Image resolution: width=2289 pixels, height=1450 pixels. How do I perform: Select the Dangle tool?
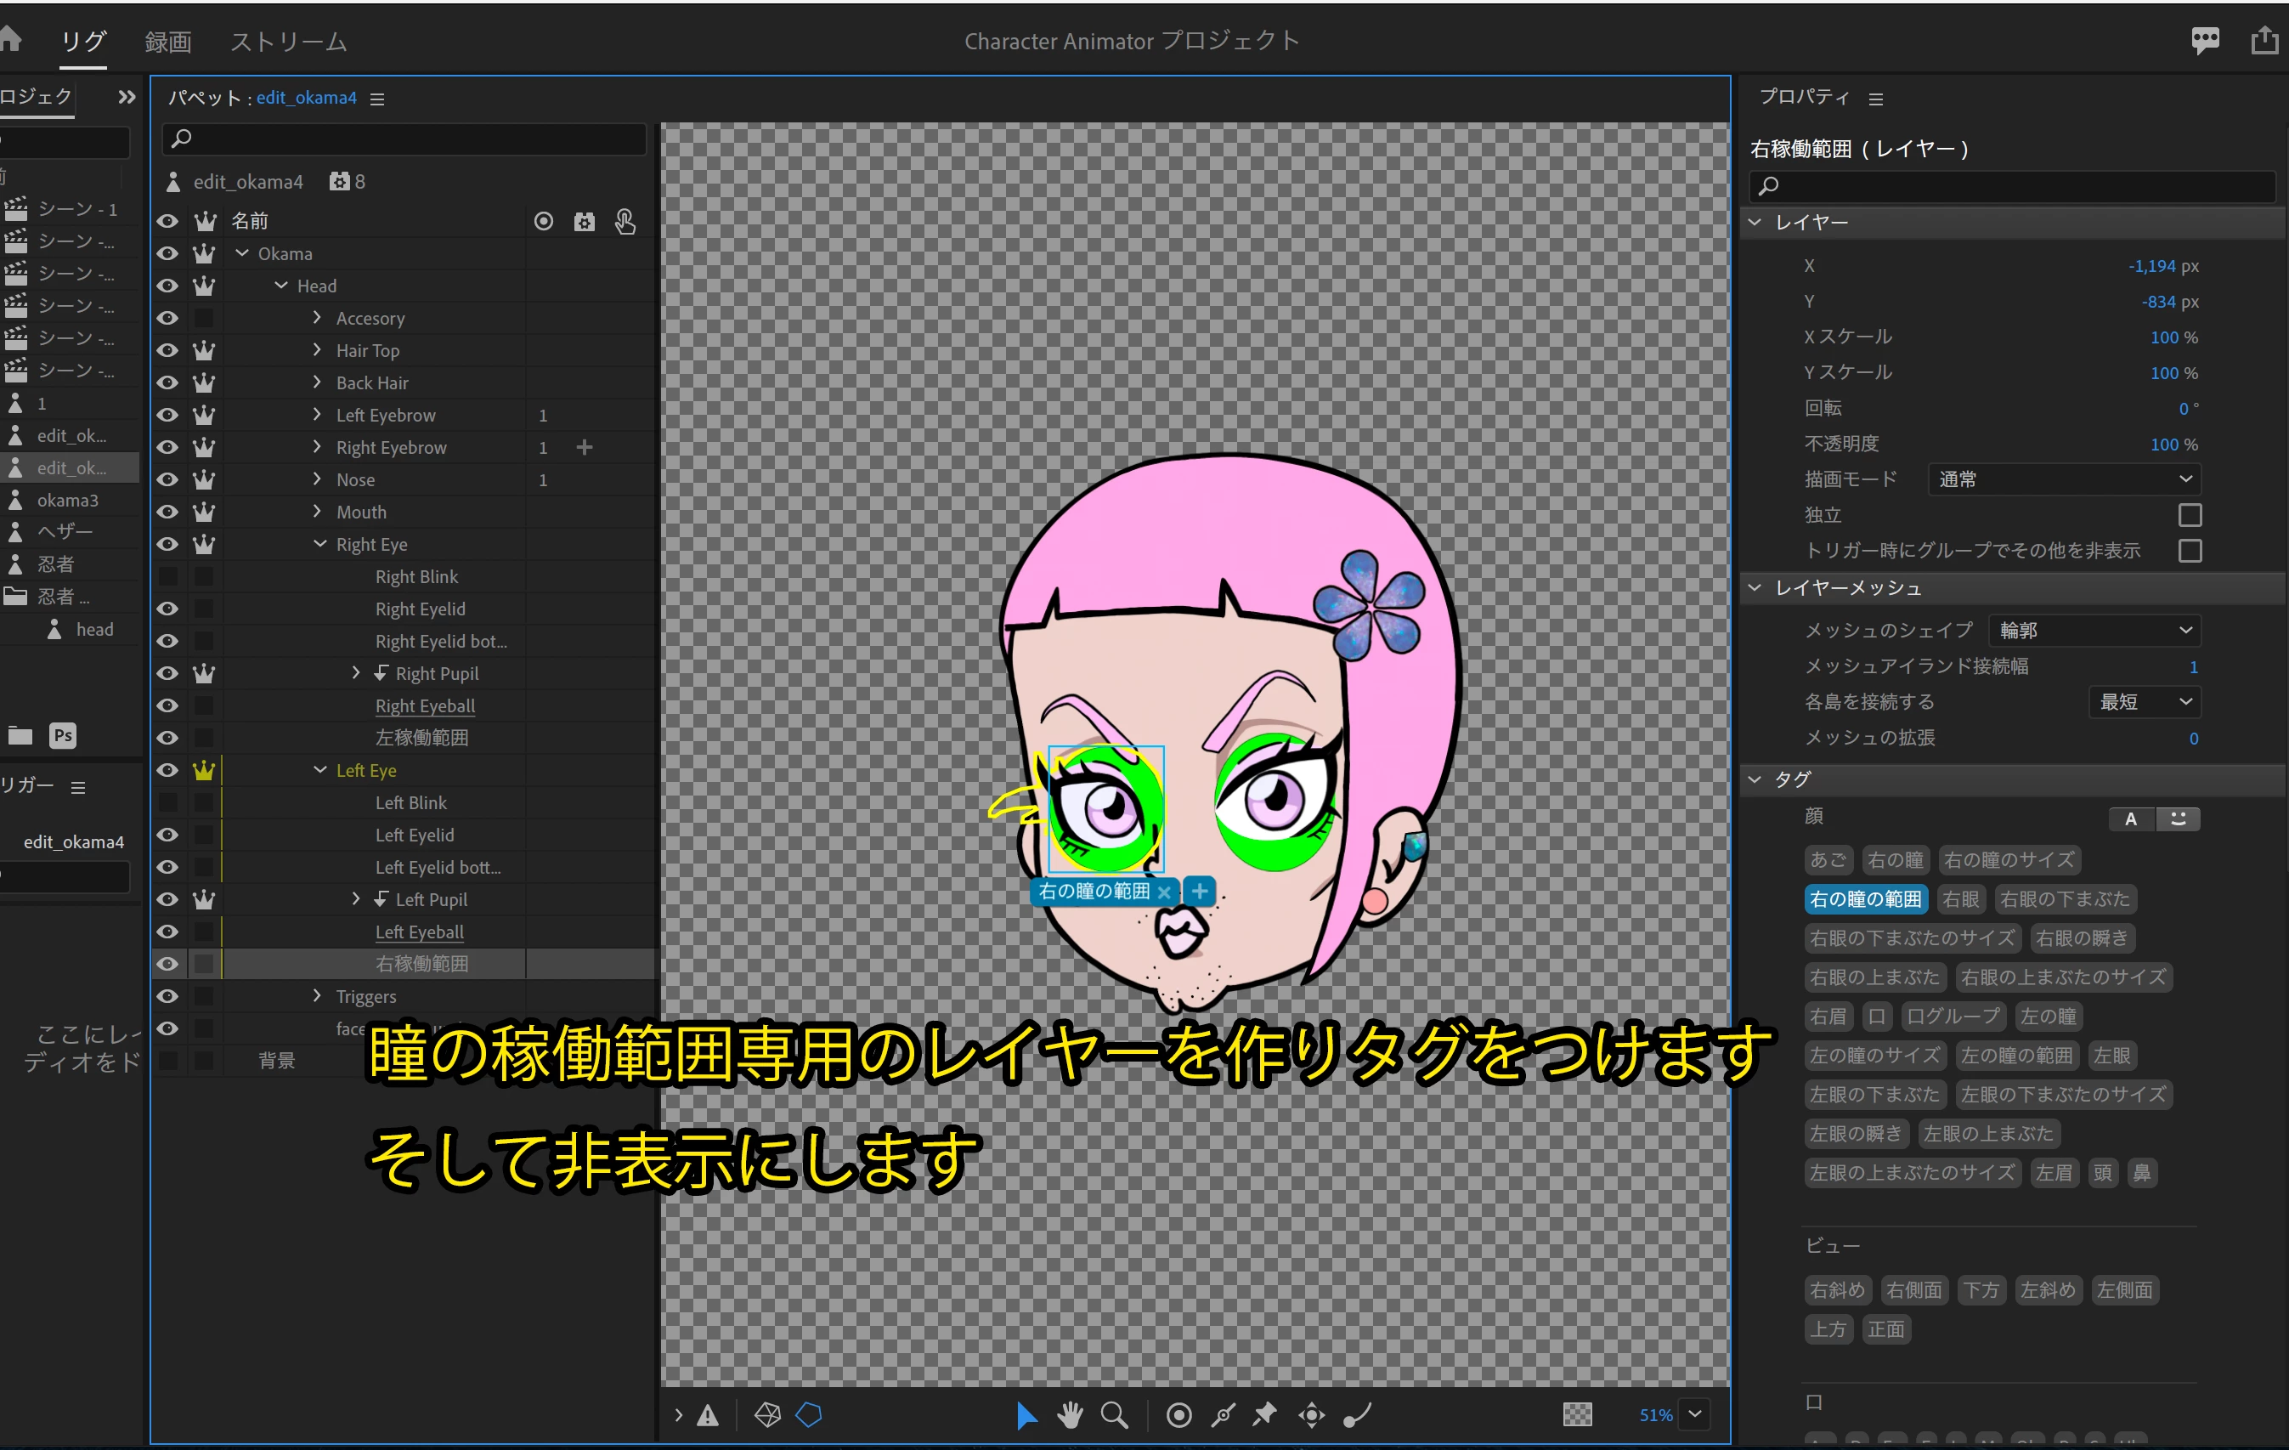(1356, 1415)
